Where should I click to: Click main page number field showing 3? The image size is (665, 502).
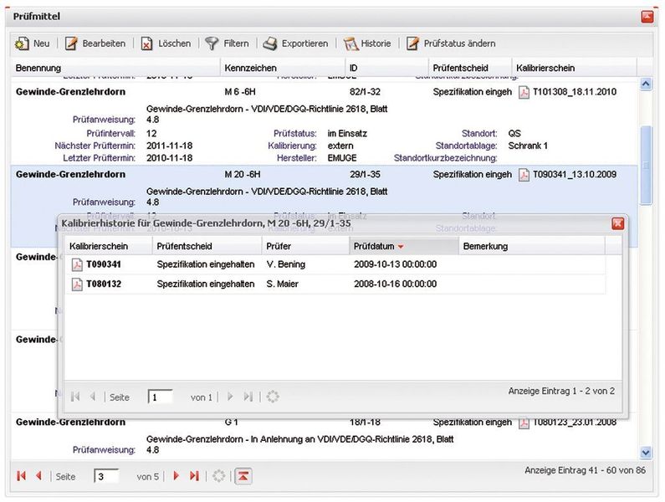(x=106, y=476)
